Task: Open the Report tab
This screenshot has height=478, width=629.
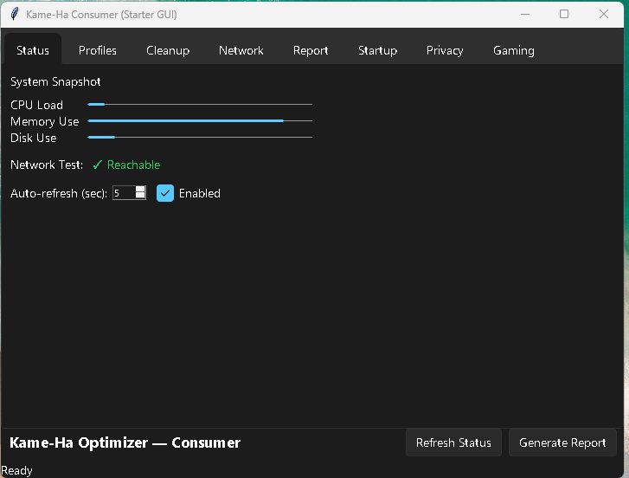Action: click(x=311, y=50)
